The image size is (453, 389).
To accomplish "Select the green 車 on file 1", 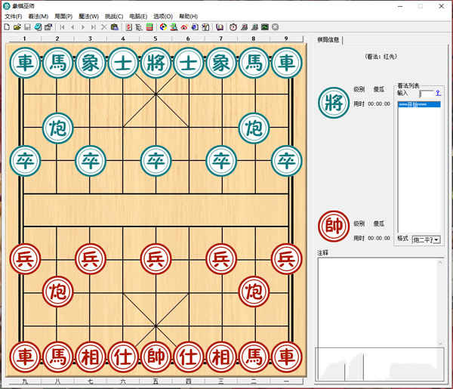I will coord(25,63).
